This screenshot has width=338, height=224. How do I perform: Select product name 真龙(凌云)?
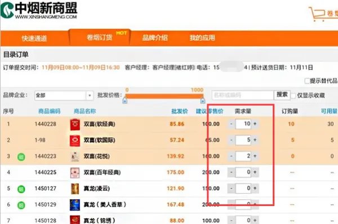click(x=96, y=189)
